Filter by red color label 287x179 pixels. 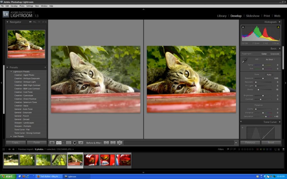(258, 149)
